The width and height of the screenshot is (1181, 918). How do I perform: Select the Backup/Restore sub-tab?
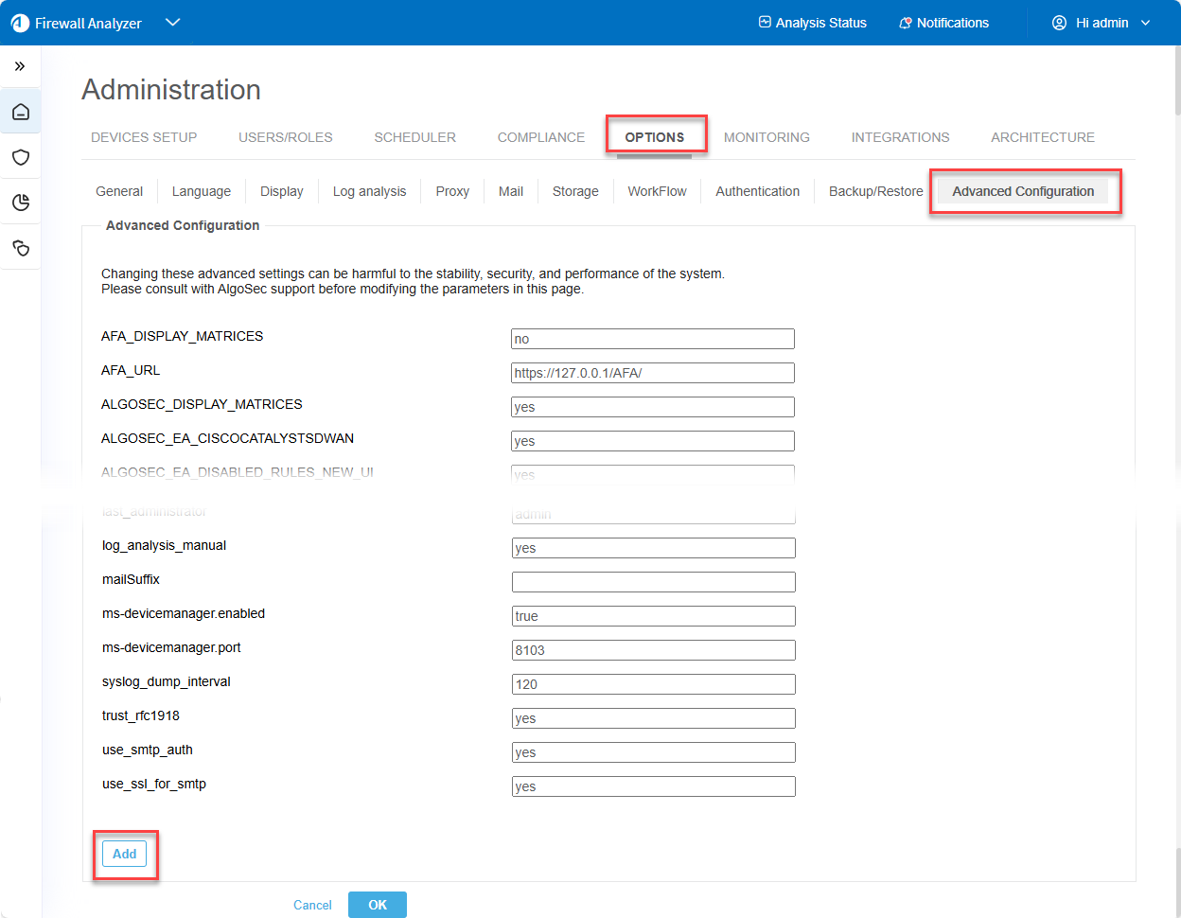pyautogui.click(x=875, y=191)
